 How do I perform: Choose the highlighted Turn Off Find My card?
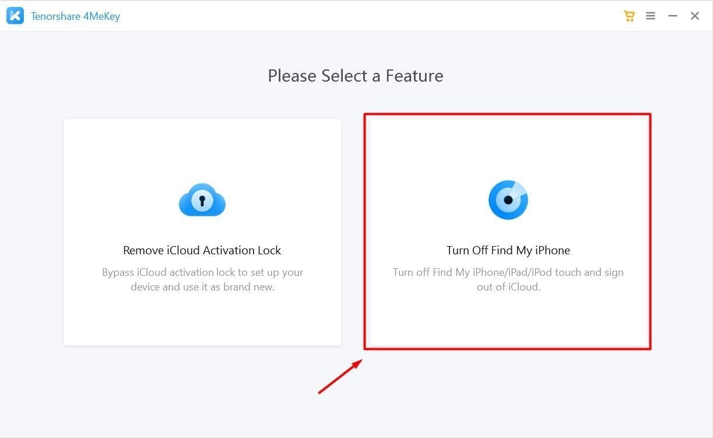[x=508, y=232]
